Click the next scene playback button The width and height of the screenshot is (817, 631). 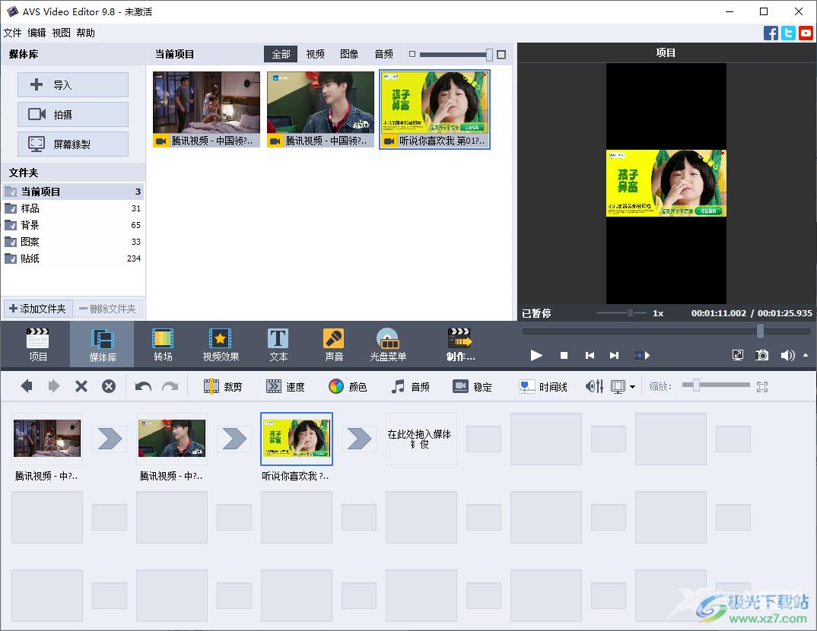tap(642, 355)
